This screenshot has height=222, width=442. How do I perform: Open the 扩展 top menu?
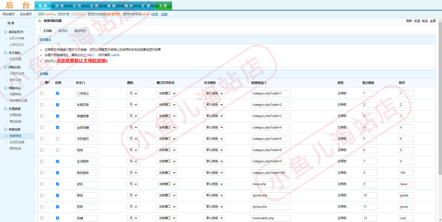[x=146, y=6]
